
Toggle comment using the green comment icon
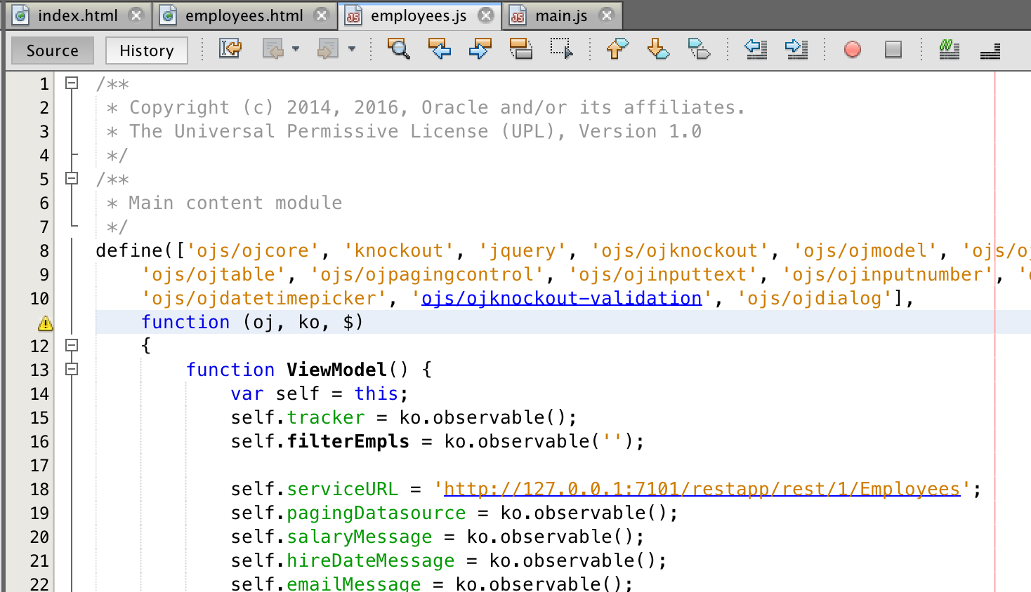[949, 50]
